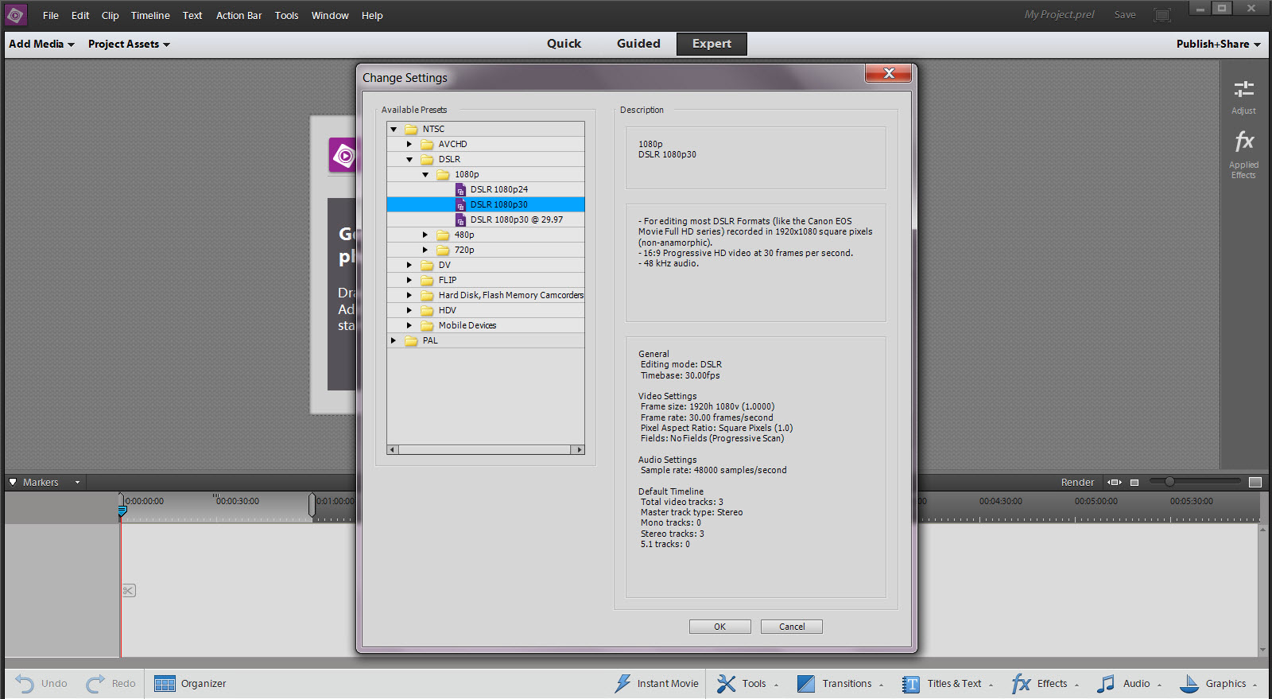Open the Edit menu

point(80,15)
